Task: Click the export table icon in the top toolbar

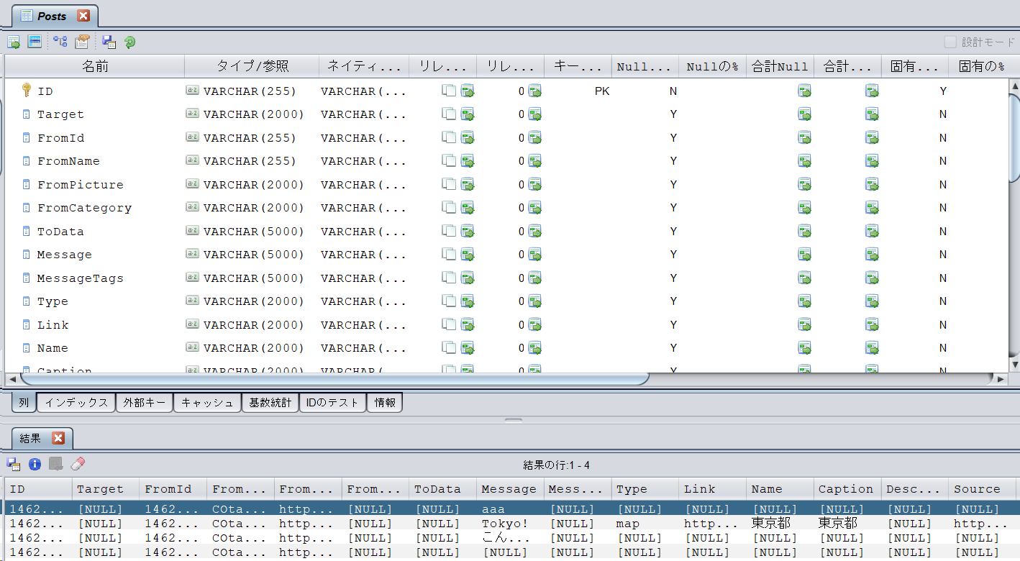Action: (14, 42)
